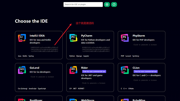Click the Java tag on IntelliJ IDEA

click(x=20, y=56)
